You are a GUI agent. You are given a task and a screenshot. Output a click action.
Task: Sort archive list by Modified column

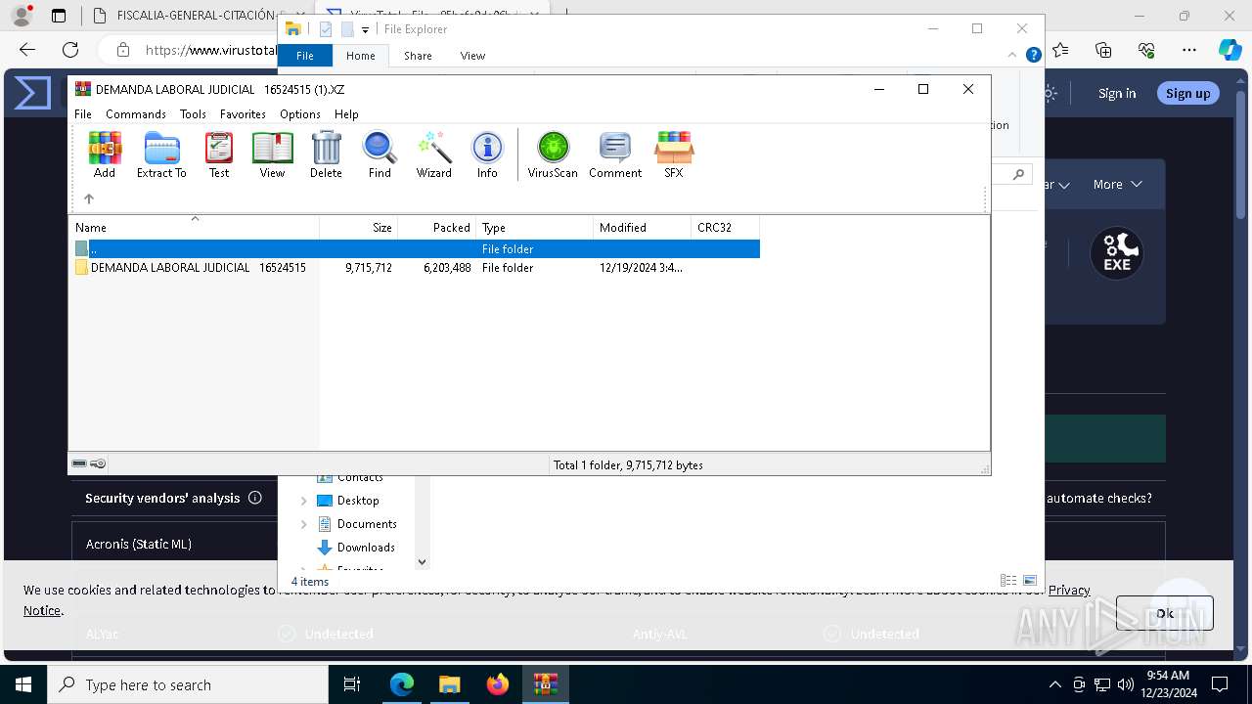[x=643, y=227]
